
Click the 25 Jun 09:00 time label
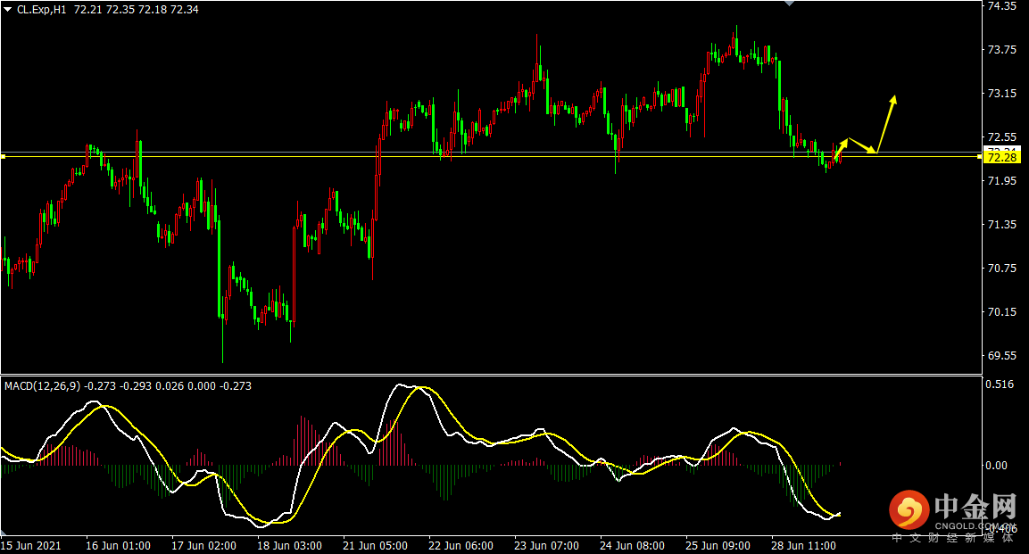tap(718, 545)
